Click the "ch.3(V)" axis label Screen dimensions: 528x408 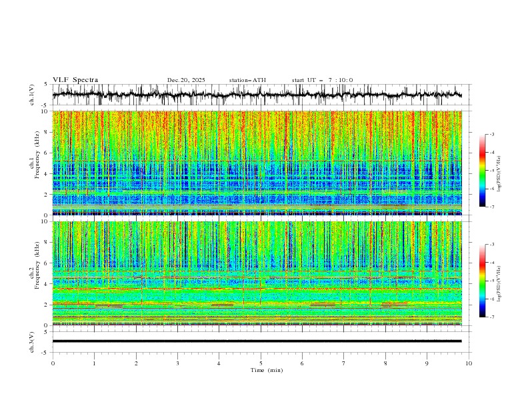coord(32,342)
